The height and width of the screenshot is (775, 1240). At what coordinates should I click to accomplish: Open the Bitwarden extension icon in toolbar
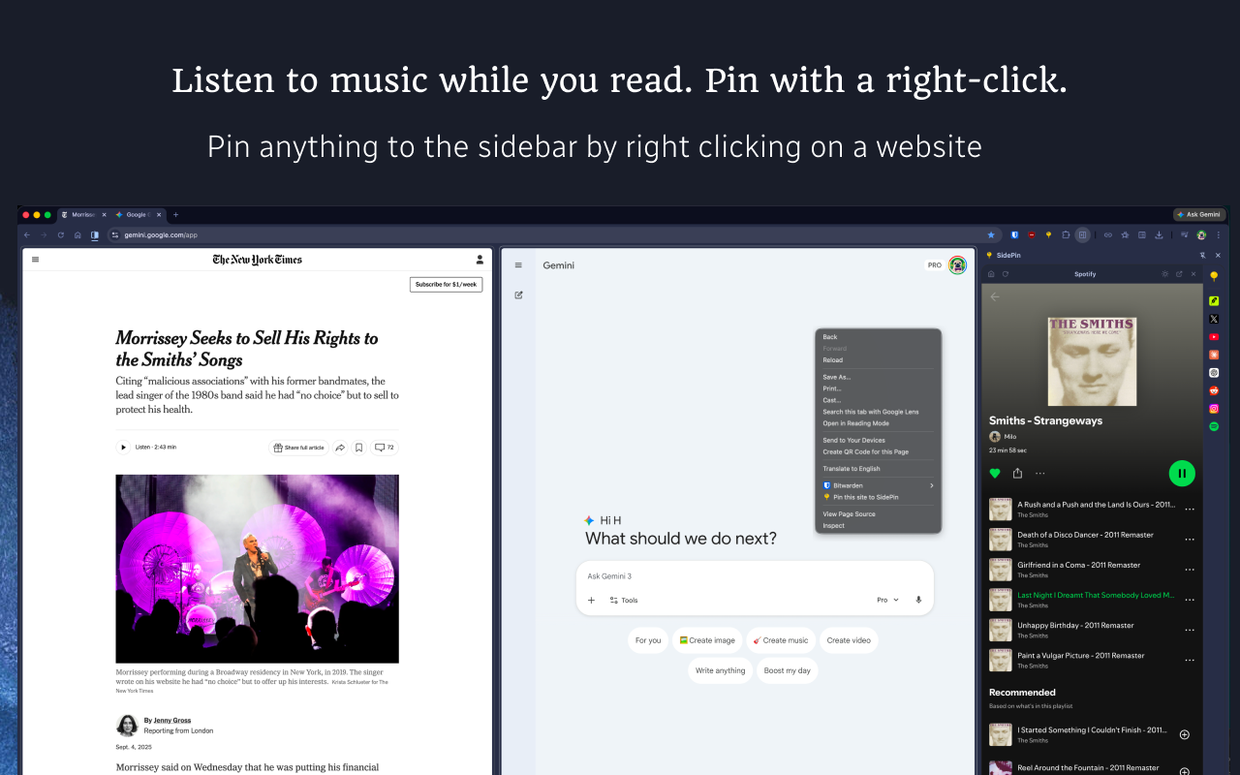[x=1014, y=234]
